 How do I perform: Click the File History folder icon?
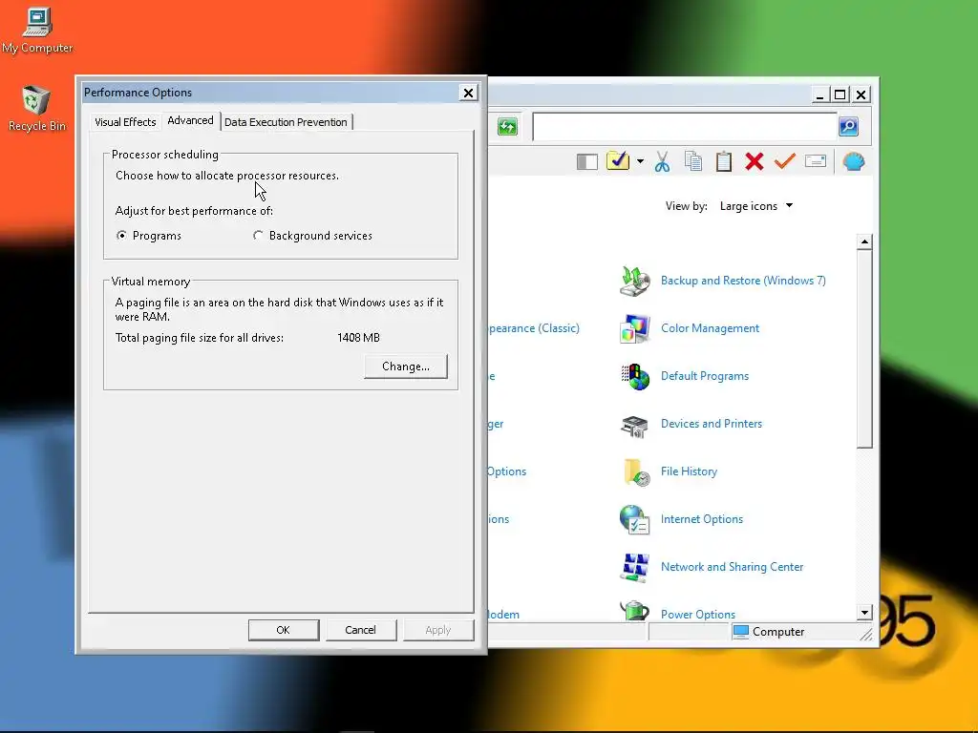click(x=635, y=471)
